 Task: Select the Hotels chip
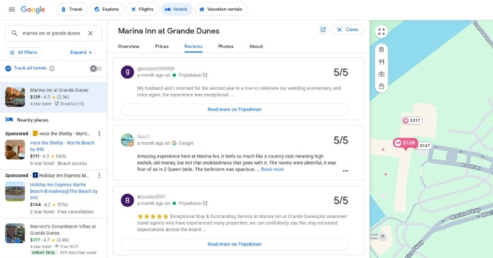click(x=177, y=9)
